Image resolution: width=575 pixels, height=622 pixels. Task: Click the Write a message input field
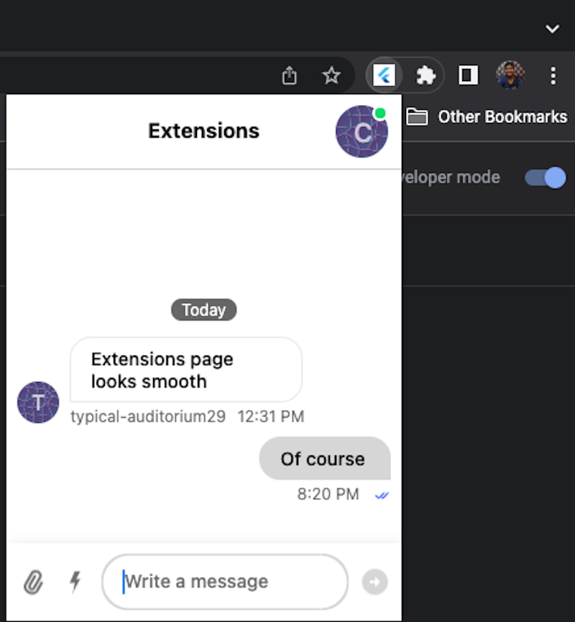click(x=224, y=582)
